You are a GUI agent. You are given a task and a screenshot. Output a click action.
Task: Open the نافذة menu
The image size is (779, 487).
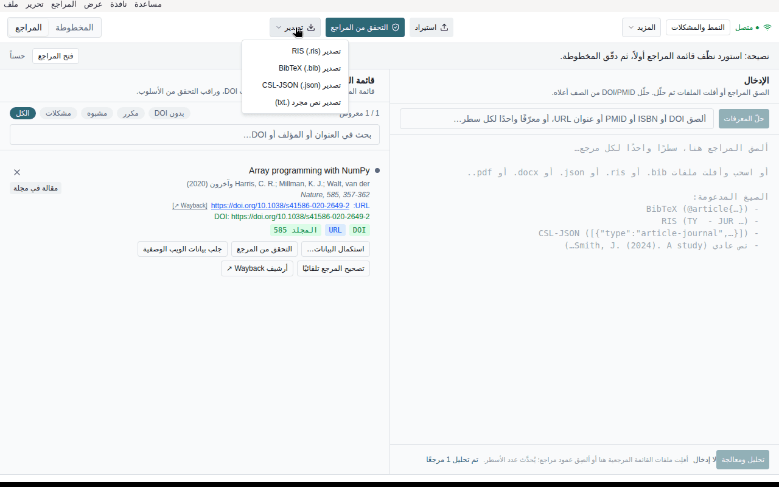tap(118, 4)
